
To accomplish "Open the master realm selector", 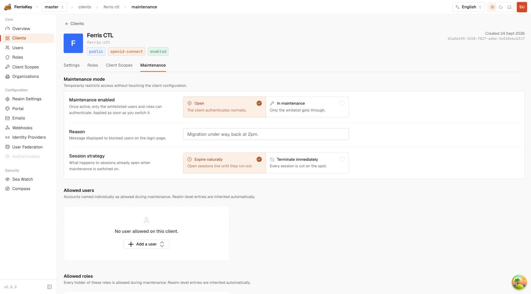I will pyautogui.click(x=54, y=7).
